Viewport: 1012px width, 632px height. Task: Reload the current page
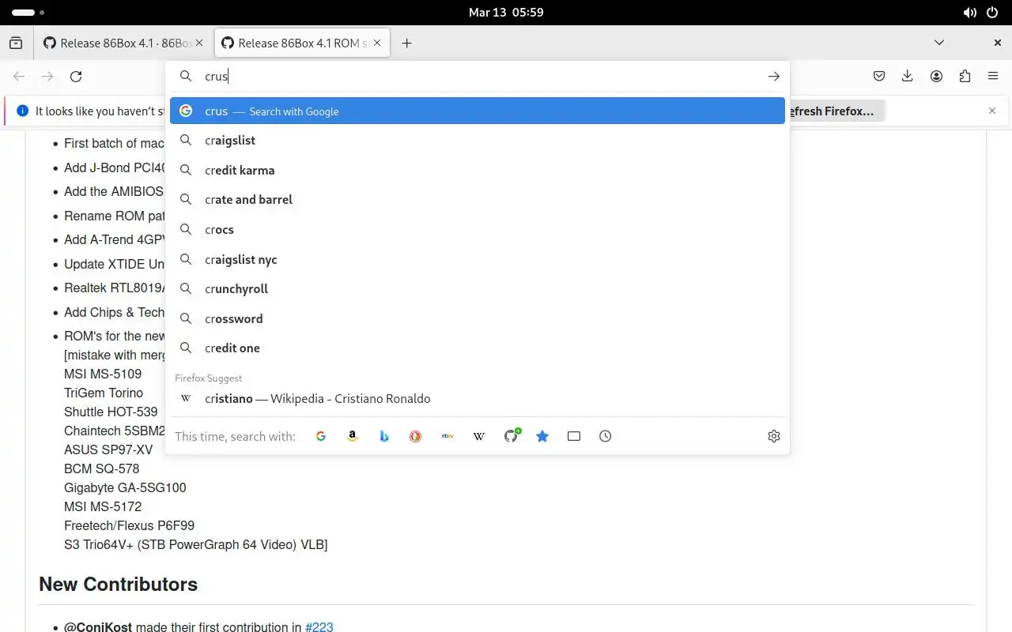76,77
